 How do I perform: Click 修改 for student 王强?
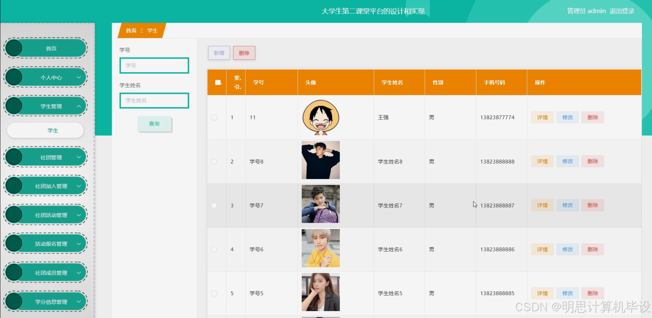(567, 117)
